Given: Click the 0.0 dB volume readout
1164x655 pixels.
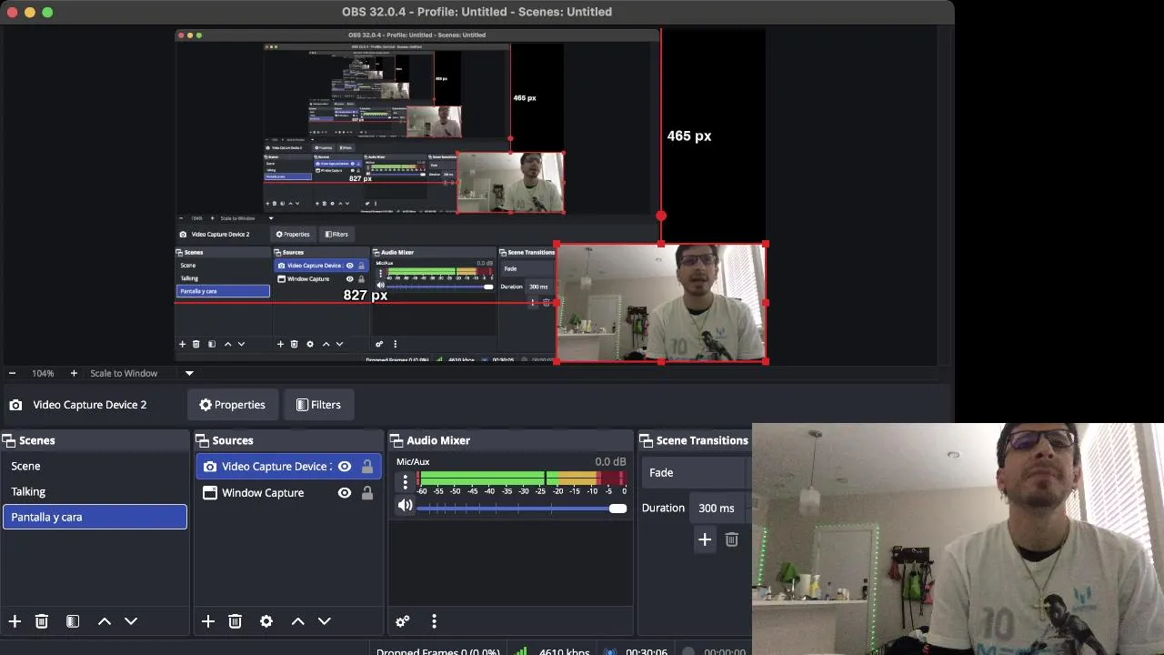Looking at the screenshot, I should [x=610, y=462].
